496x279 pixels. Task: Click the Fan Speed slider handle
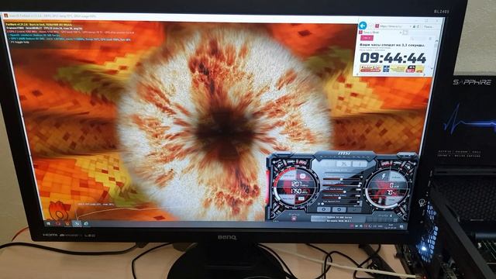[x=322, y=204]
